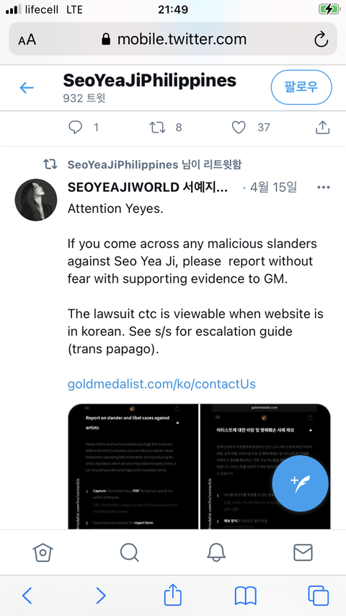Follow SeoYeaJiPhilippines with 팔로우 button
The image size is (346, 616).
[301, 87]
